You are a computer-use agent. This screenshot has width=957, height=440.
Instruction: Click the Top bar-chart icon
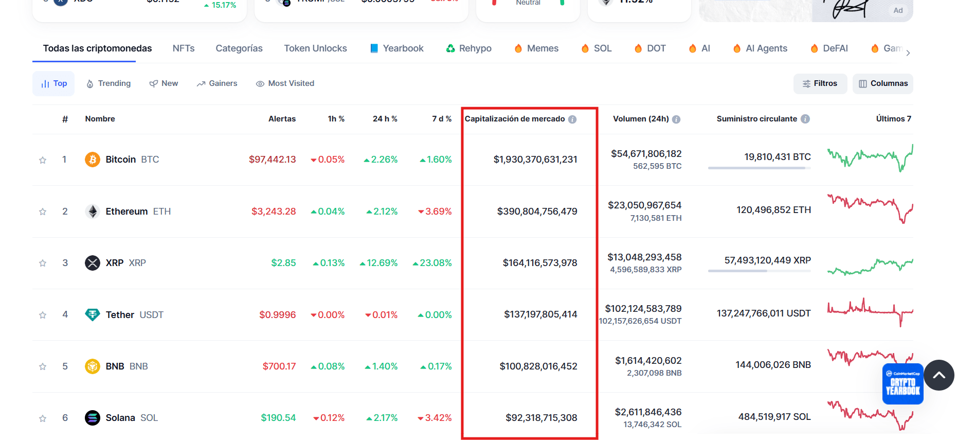45,84
